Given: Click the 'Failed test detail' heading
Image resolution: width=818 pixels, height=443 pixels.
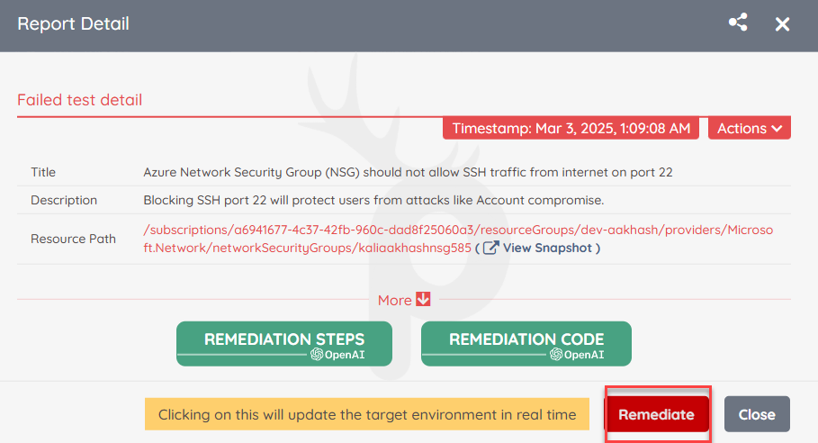Looking at the screenshot, I should [80, 100].
